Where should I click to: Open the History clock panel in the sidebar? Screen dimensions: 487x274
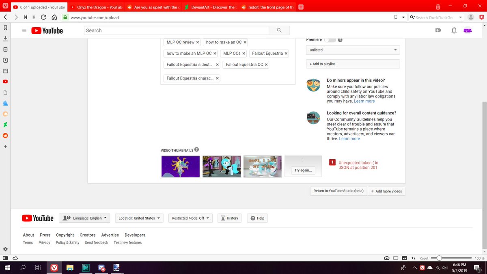coord(5,60)
